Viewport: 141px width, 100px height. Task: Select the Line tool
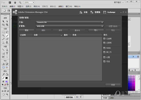[3, 50]
